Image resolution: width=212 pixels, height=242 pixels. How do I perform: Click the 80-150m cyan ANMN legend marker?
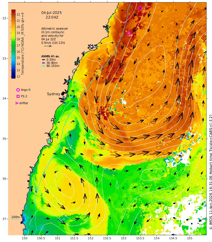43,66
